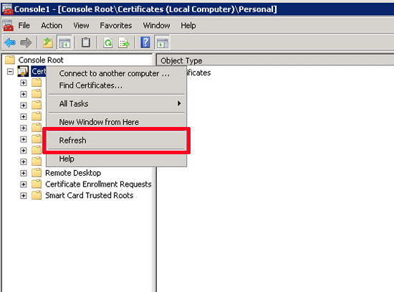
Task: Click the green Refresh toolbar icon
Action: 108,42
